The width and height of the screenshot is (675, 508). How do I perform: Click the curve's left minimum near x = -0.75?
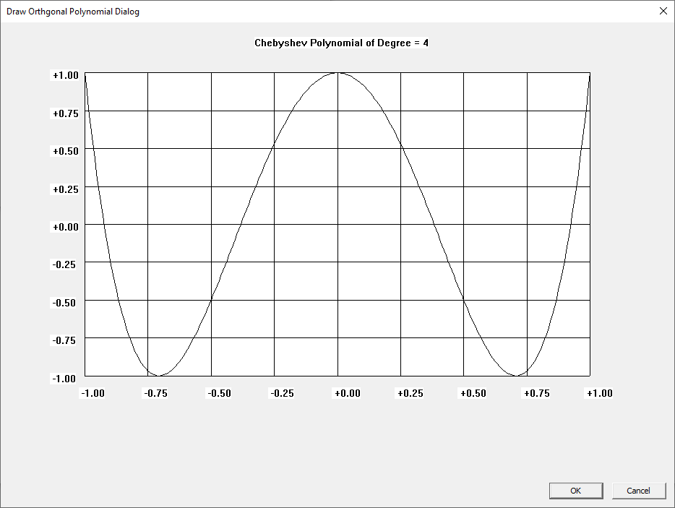click(x=159, y=375)
